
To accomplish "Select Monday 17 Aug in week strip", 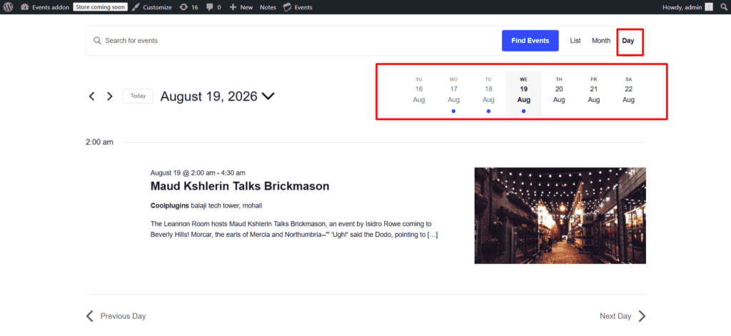I will [453, 95].
